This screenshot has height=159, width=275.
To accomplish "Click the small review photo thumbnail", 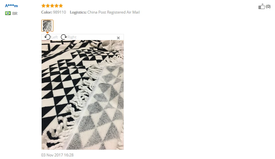I will pyautogui.click(x=47, y=26).
